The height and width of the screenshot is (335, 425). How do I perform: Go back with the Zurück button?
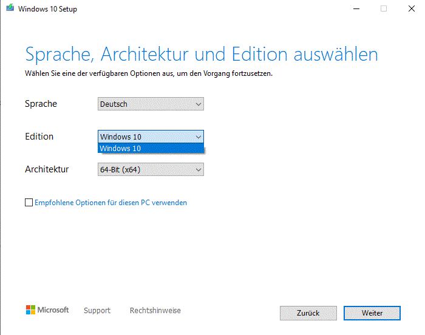308,313
